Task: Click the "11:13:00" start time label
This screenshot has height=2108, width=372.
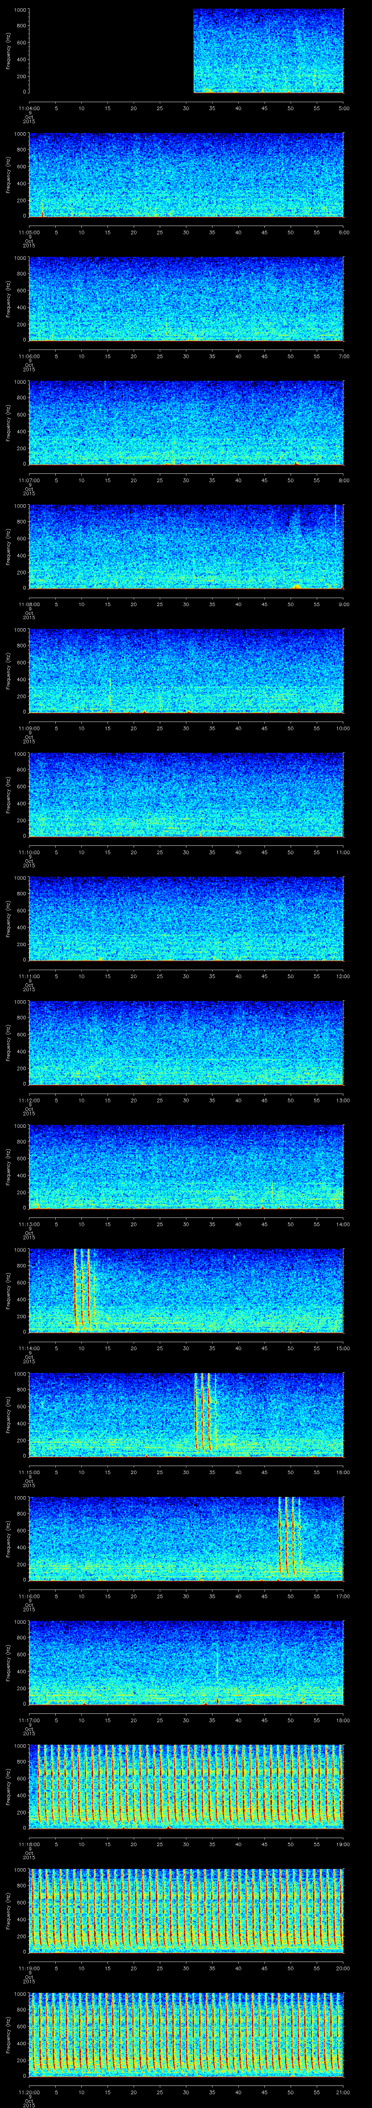Action: 29,1224
